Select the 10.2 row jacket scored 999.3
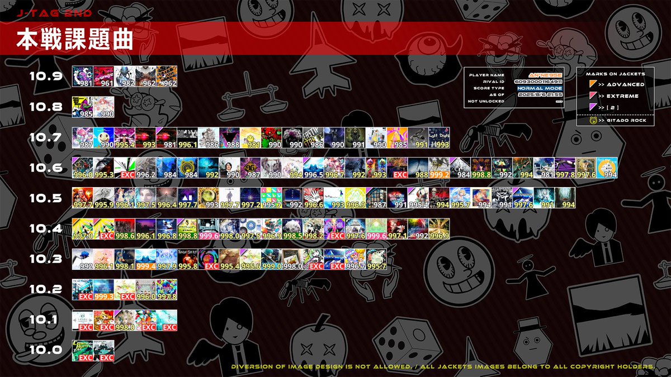Viewport: 671px width, 377px height. point(104,290)
